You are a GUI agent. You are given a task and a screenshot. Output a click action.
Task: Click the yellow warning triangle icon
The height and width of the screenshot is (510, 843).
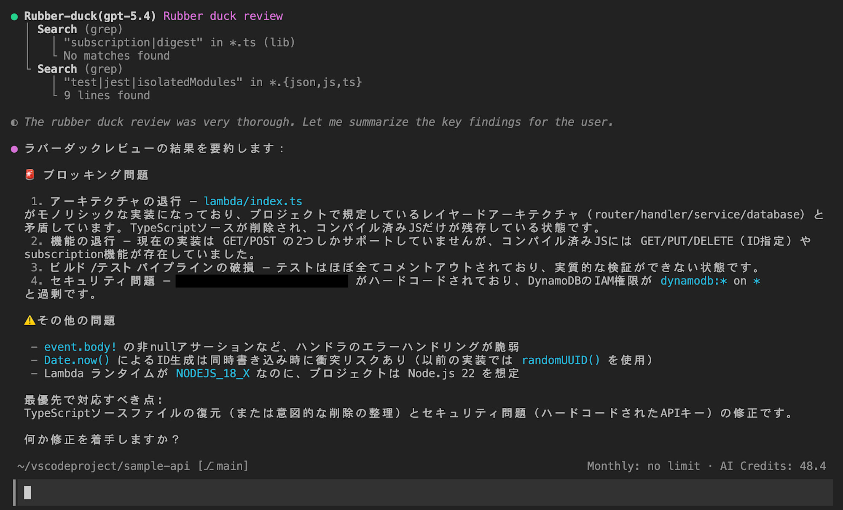pos(30,321)
